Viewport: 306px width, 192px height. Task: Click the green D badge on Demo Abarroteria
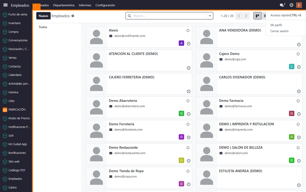coord(181,113)
